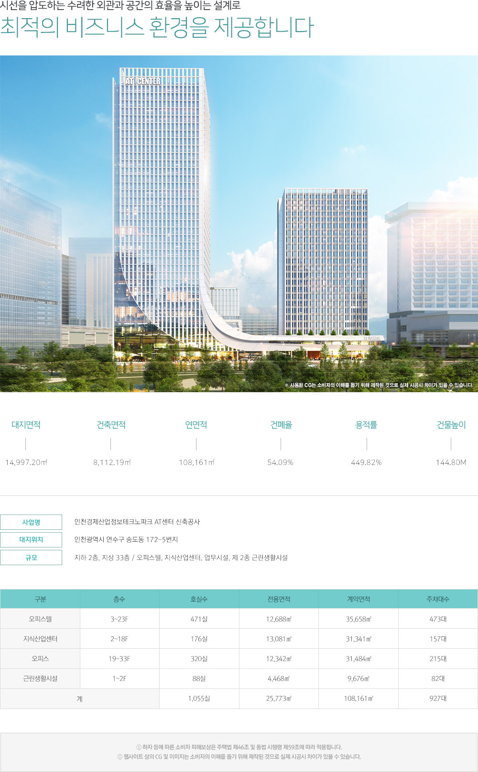Select the 지식산업센터 row label

[x=40, y=639]
